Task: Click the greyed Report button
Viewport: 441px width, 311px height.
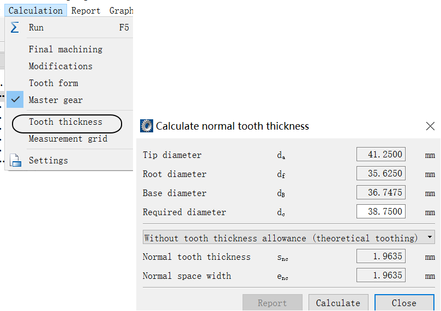Action: [x=272, y=303]
